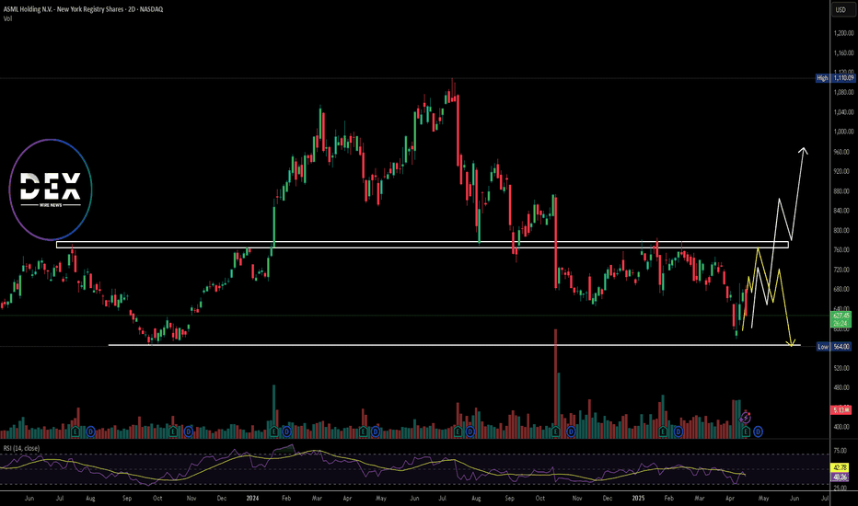Click the Low 564.00 price label
The width and height of the screenshot is (858, 506).
tap(835, 346)
